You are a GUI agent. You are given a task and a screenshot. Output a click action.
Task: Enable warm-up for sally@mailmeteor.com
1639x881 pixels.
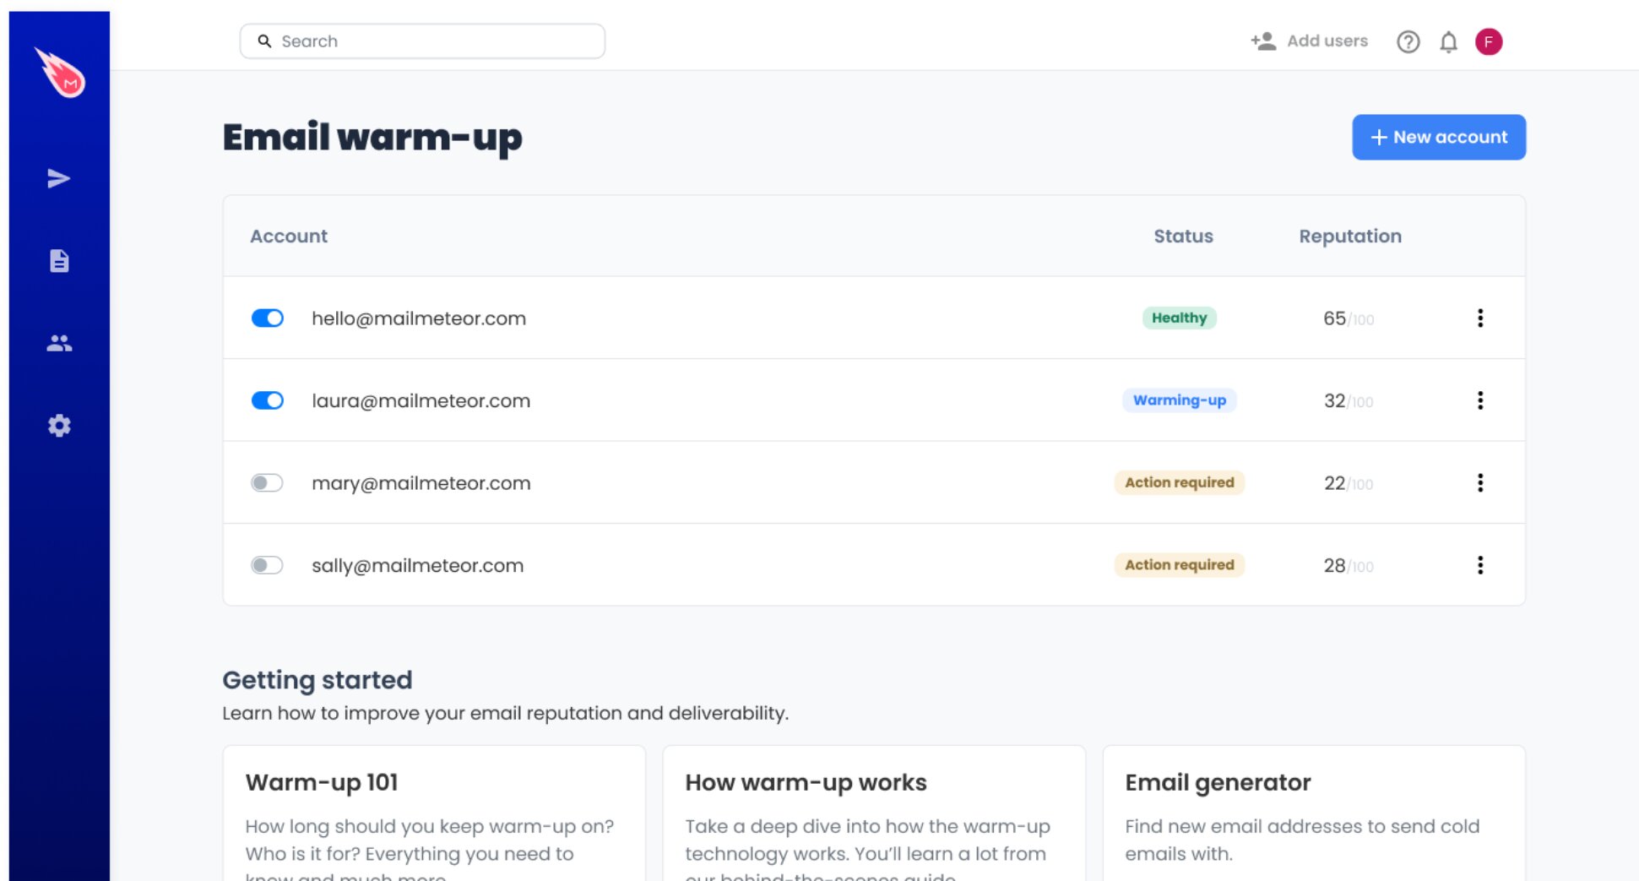(267, 565)
